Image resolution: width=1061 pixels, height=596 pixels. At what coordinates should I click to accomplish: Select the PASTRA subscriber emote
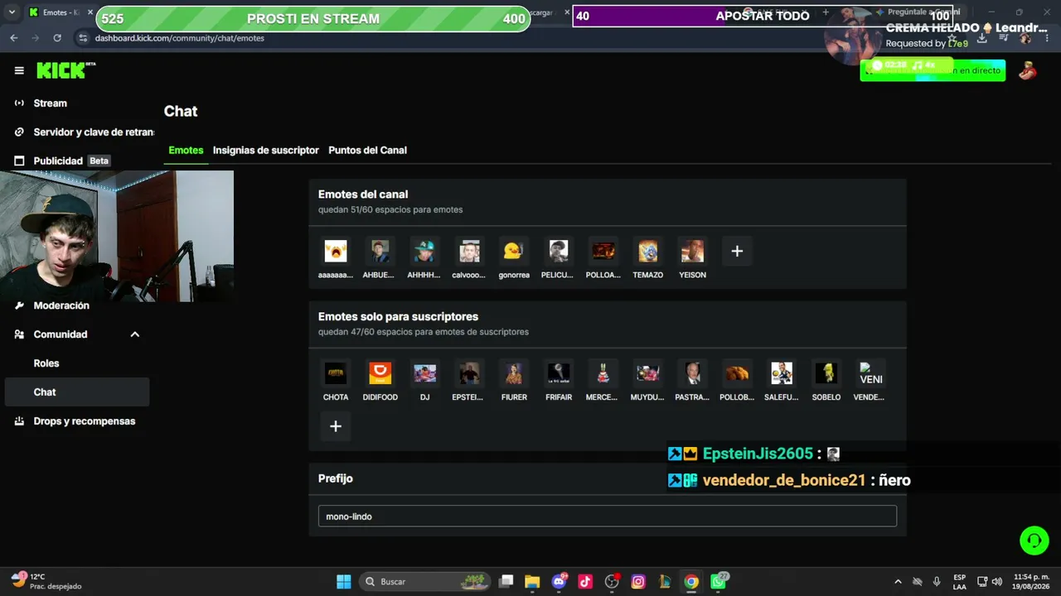692,373
